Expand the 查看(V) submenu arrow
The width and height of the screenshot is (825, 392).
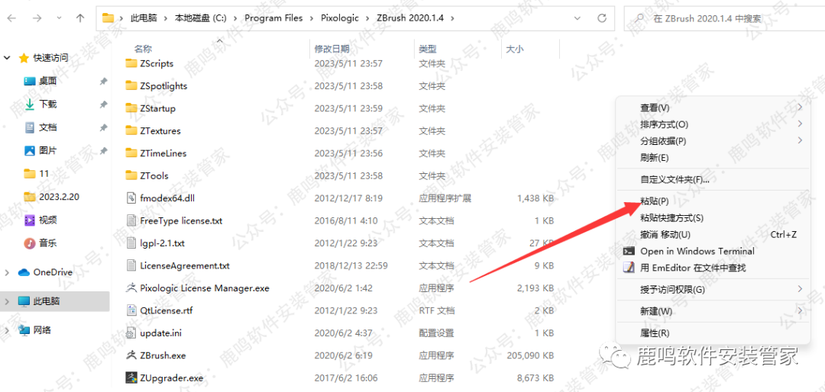(x=800, y=108)
